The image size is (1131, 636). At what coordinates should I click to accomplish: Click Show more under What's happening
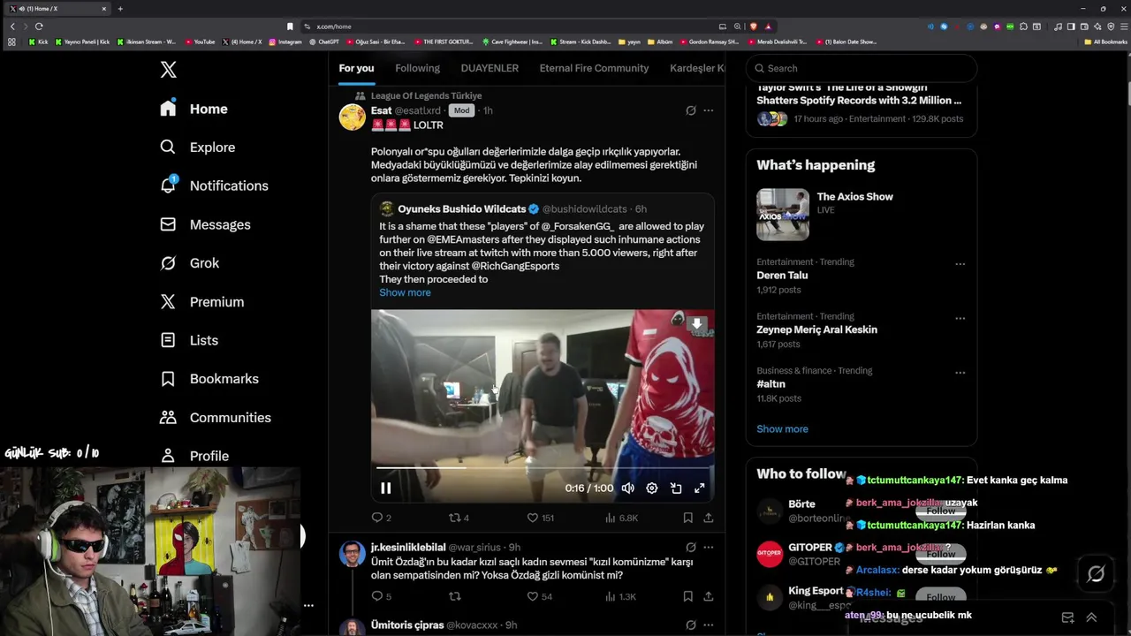pyautogui.click(x=782, y=429)
